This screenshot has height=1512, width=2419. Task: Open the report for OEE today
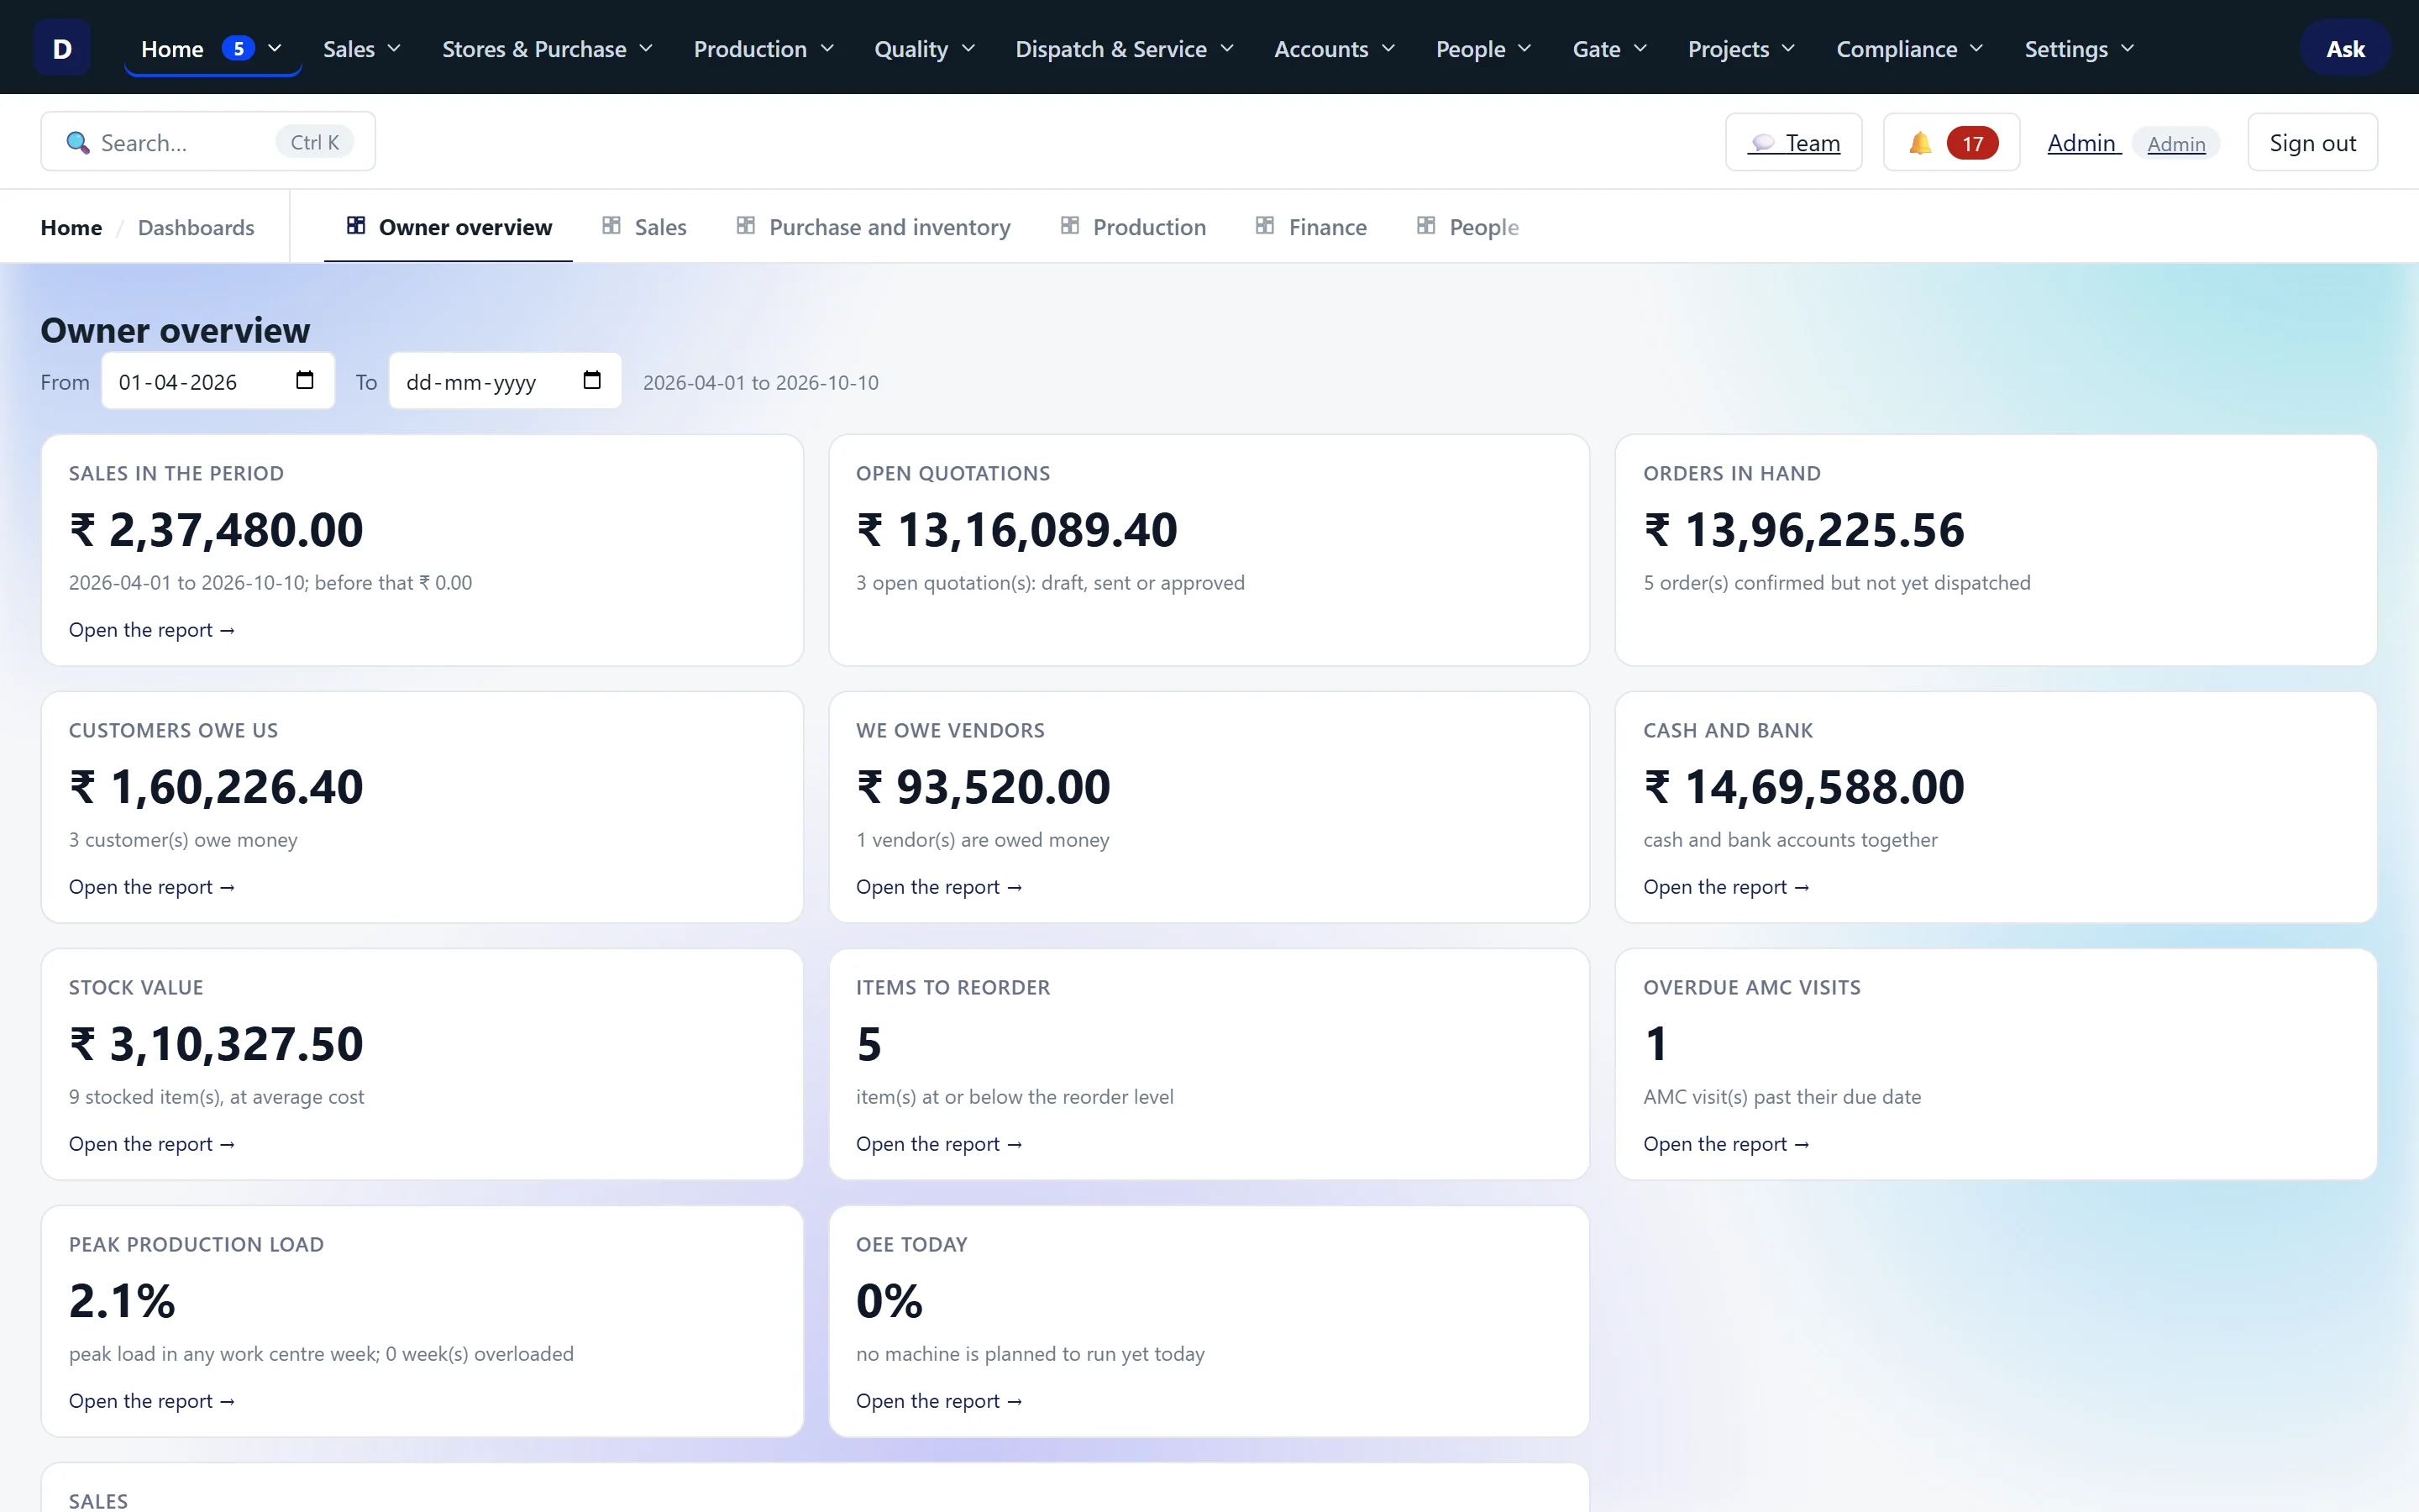[x=938, y=1401]
